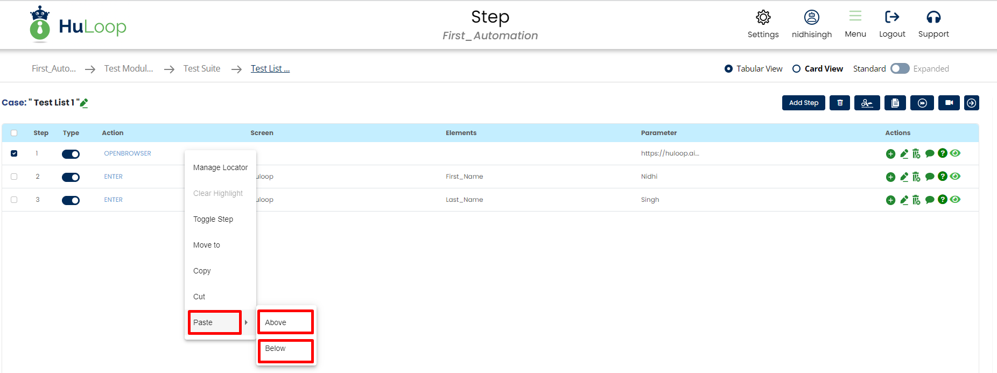Image resolution: width=997 pixels, height=373 pixels.
Task: Click the cut scissors toolbar button
Action: coord(867,103)
